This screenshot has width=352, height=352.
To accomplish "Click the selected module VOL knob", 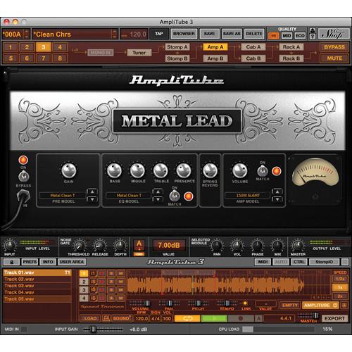I will 237,246.
